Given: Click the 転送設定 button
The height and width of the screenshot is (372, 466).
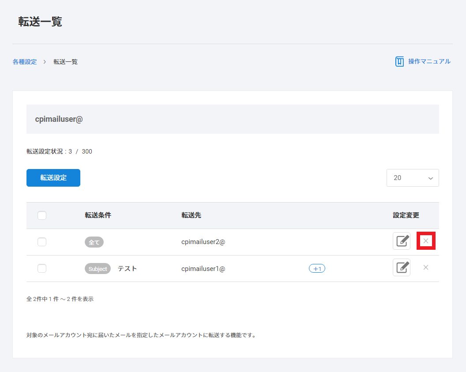Looking at the screenshot, I should point(53,178).
